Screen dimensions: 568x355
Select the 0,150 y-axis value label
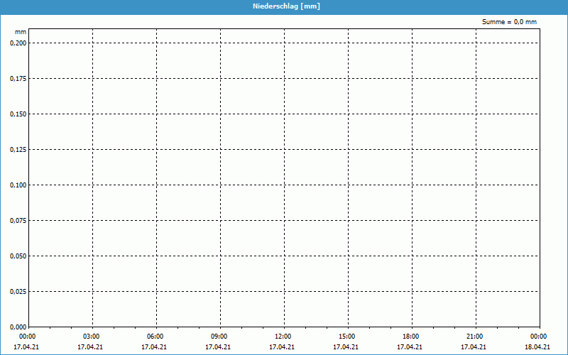pos(18,114)
